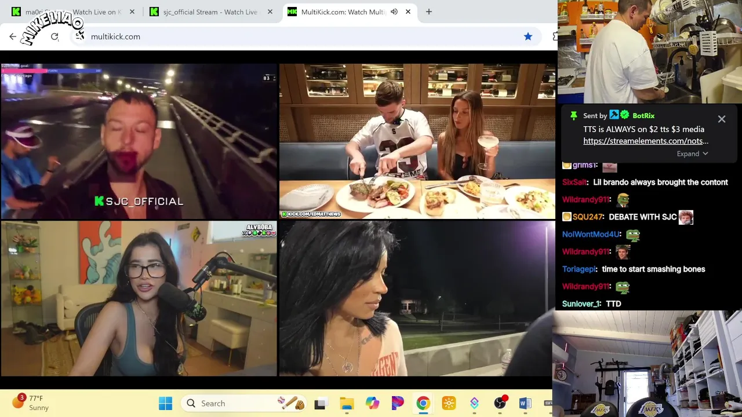Open Microsoft Word from the taskbar

pos(525,403)
